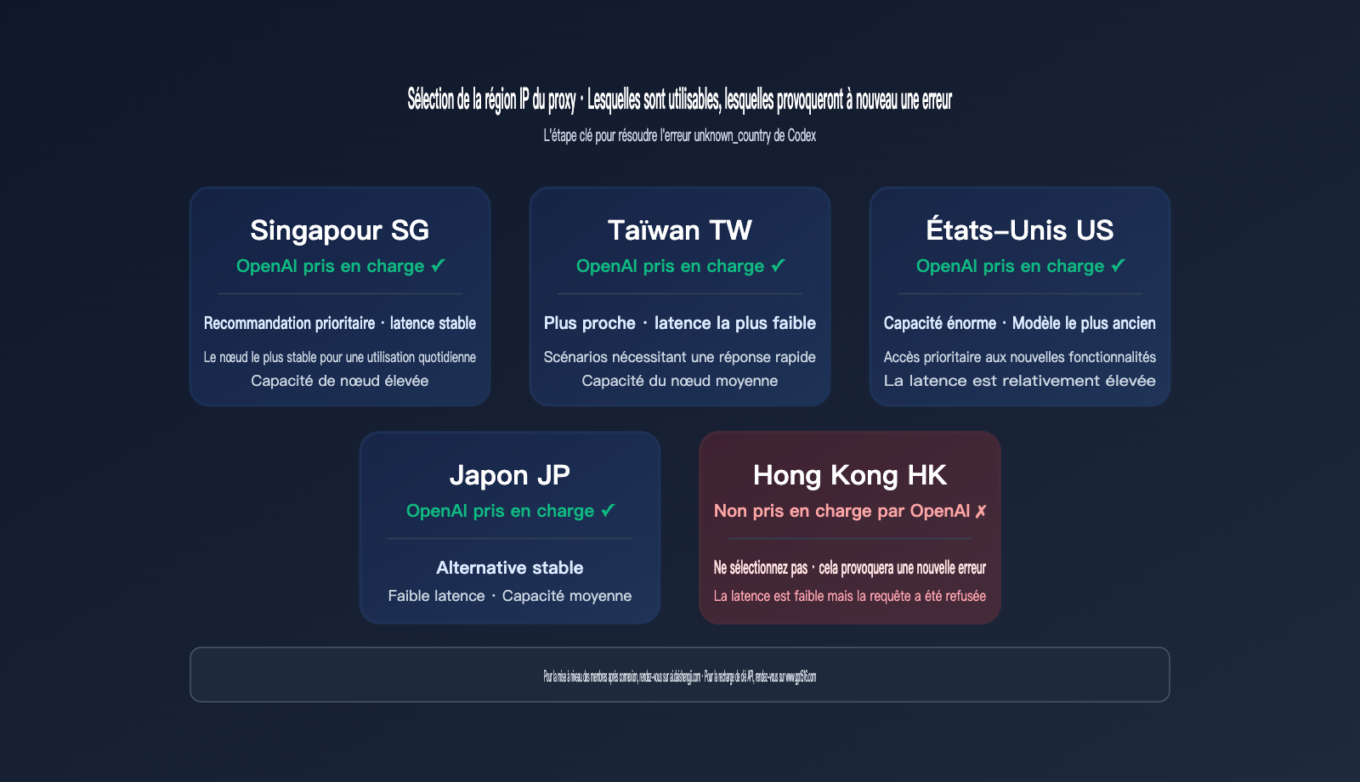Click the États-Unis US card title
Image resolution: width=1360 pixels, height=782 pixels.
pos(1019,229)
